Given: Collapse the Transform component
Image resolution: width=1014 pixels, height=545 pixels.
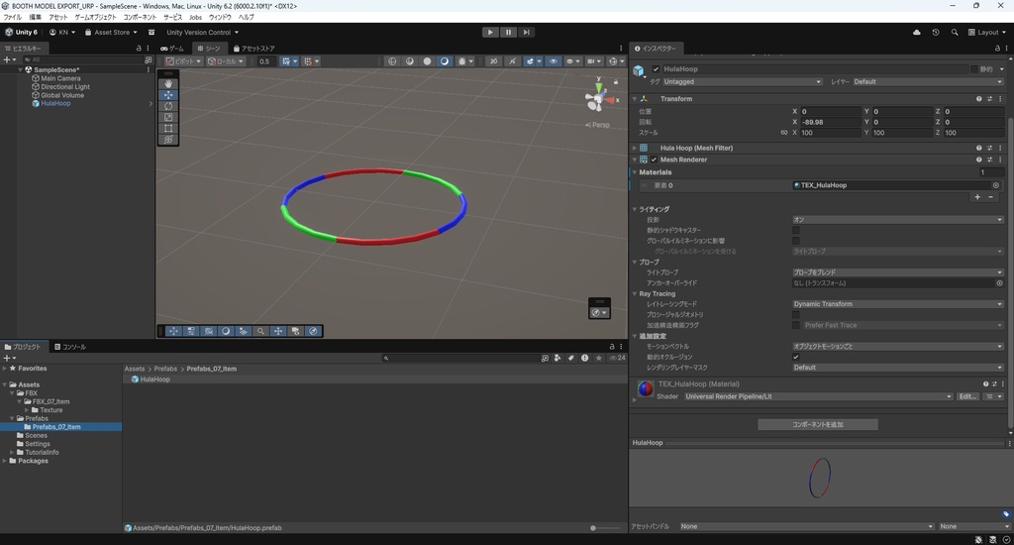Looking at the screenshot, I should [x=635, y=98].
